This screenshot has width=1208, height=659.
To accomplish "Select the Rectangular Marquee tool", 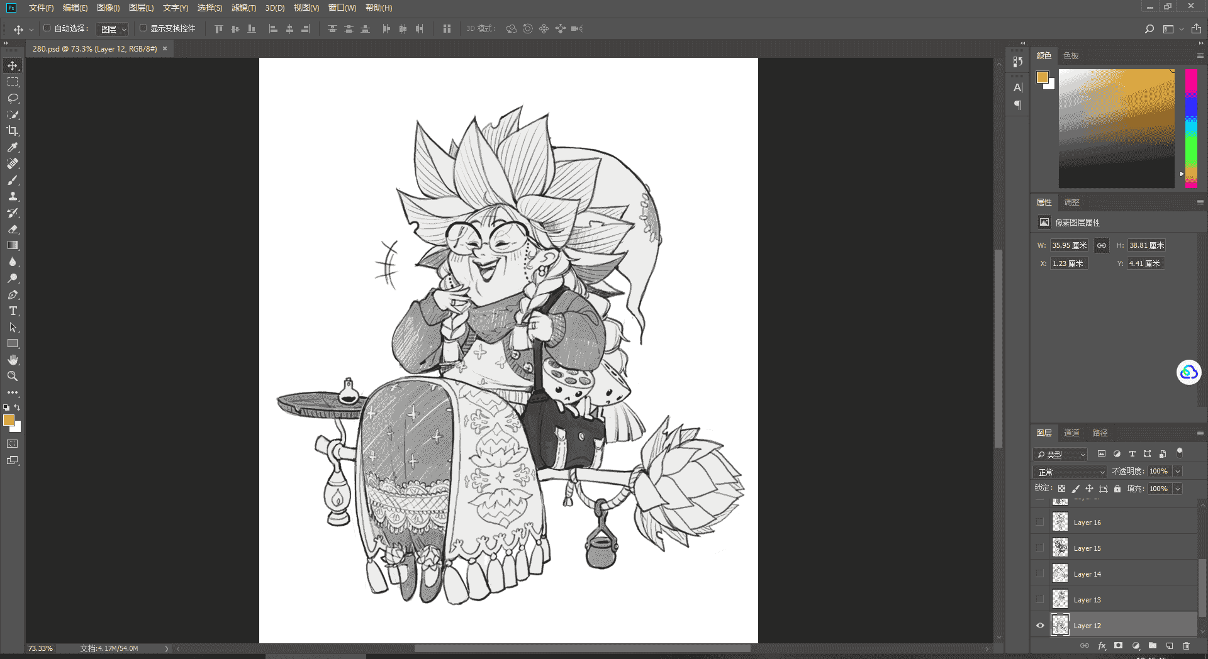I will click(x=13, y=82).
